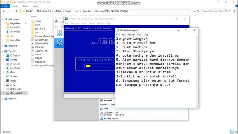Open Notepad View menu
Image resolution: width=238 pixels, height=134 pixels.
coord(139,35)
